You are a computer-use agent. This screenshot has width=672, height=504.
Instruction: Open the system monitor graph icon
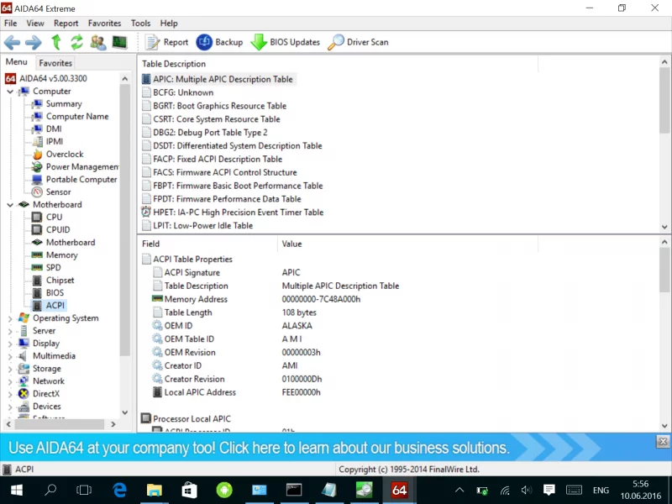click(119, 42)
